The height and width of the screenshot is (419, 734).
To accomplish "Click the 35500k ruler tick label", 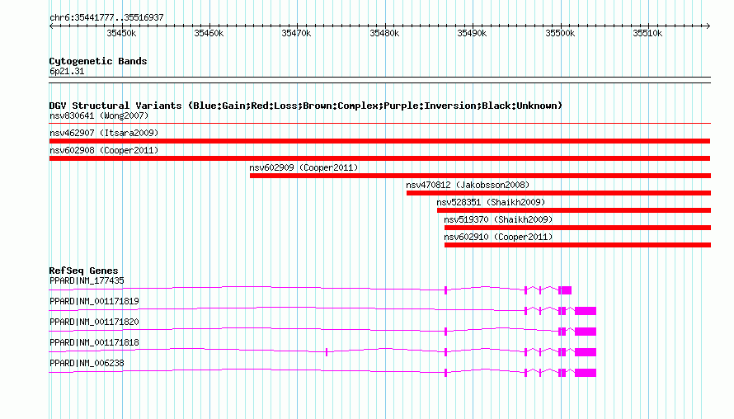I will pos(560,33).
